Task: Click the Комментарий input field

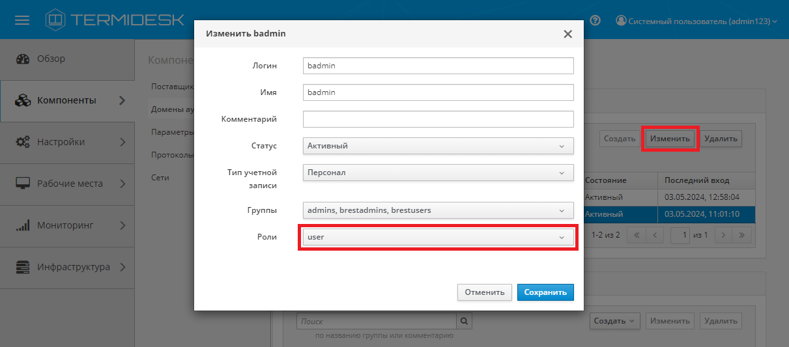Action: pyautogui.click(x=438, y=119)
